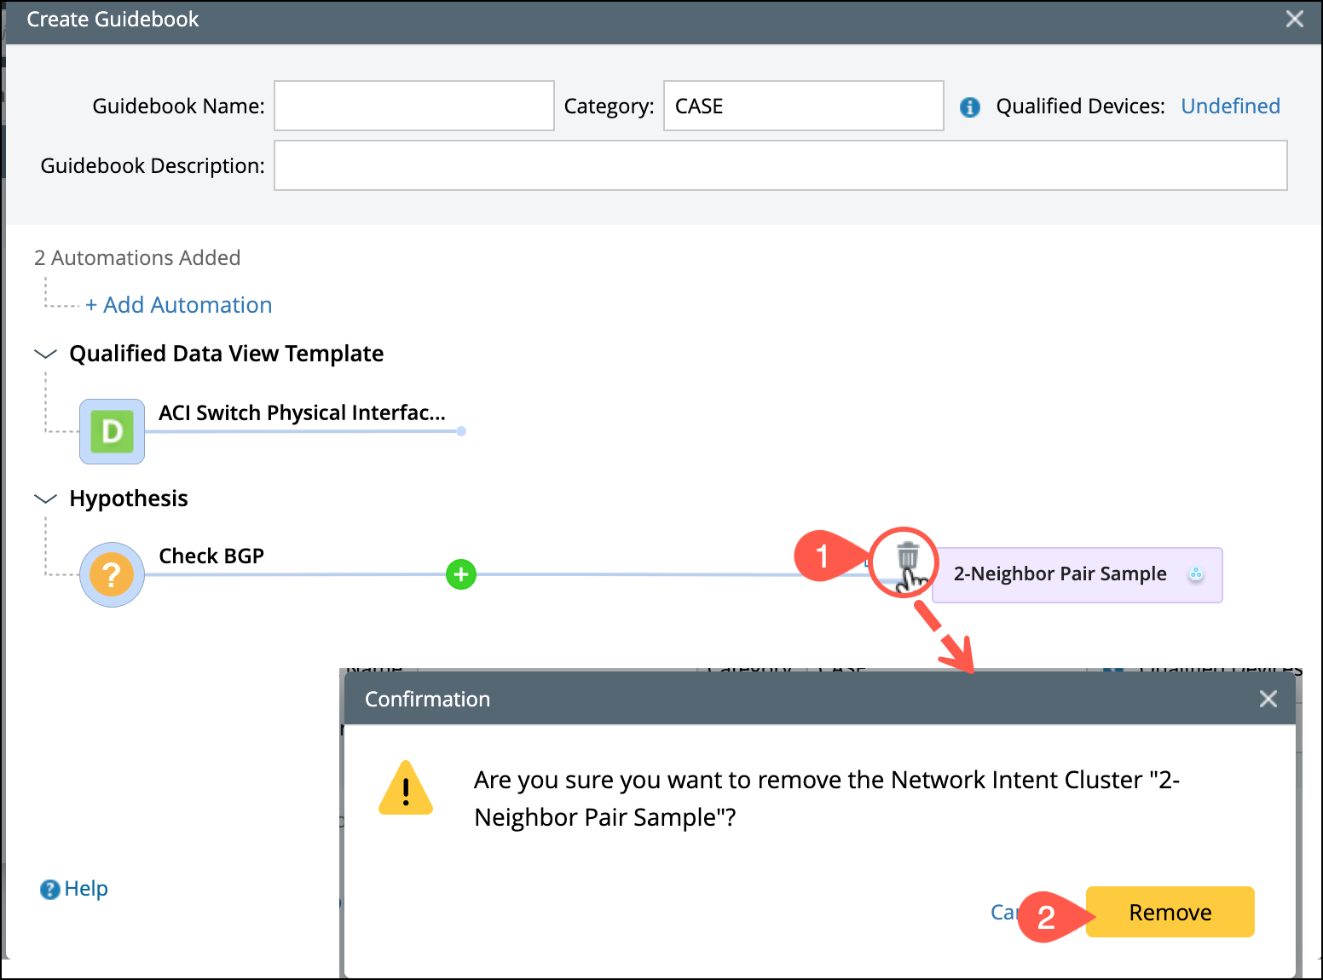The width and height of the screenshot is (1323, 980).
Task: Click the + Add Automation link
Action: click(179, 305)
